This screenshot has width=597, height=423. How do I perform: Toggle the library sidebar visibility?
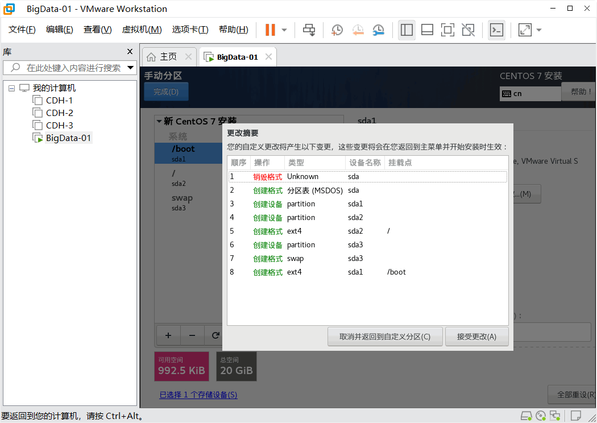[x=407, y=30]
